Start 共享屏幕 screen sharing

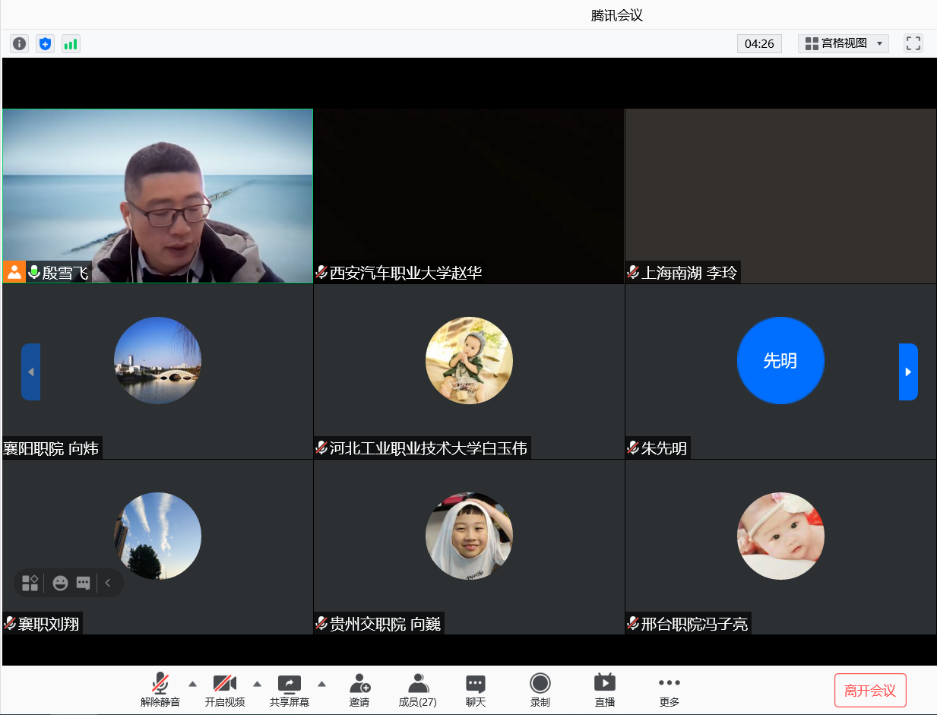[x=290, y=689]
